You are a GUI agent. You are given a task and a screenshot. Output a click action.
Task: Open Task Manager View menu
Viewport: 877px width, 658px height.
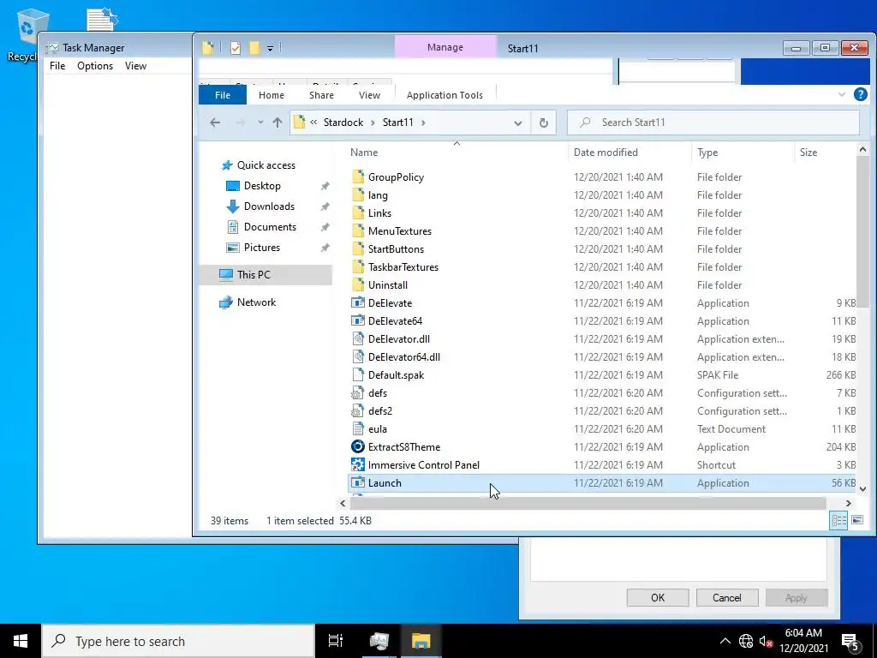click(135, 66)
